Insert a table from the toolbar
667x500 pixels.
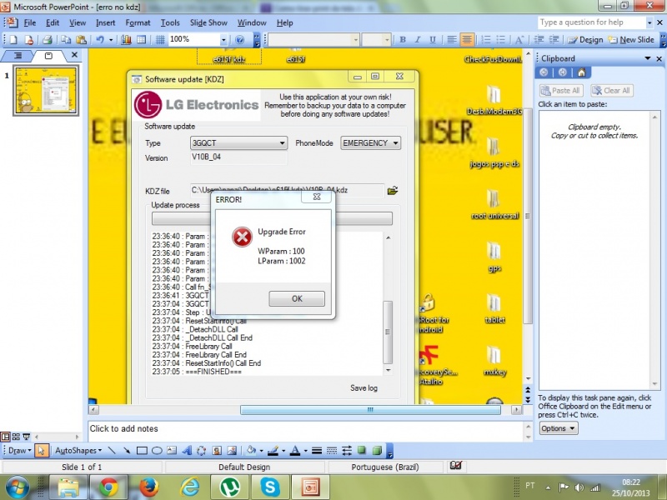coord(141,40)
